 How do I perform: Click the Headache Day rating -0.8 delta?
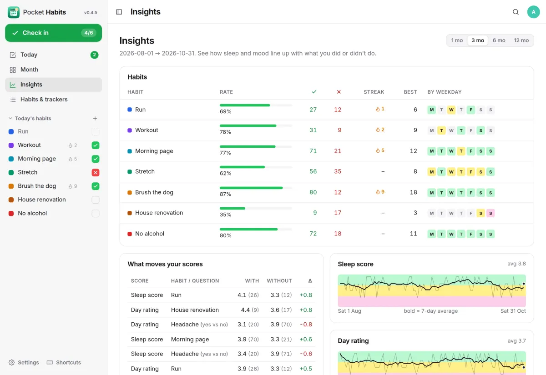[x=306, y=325]
